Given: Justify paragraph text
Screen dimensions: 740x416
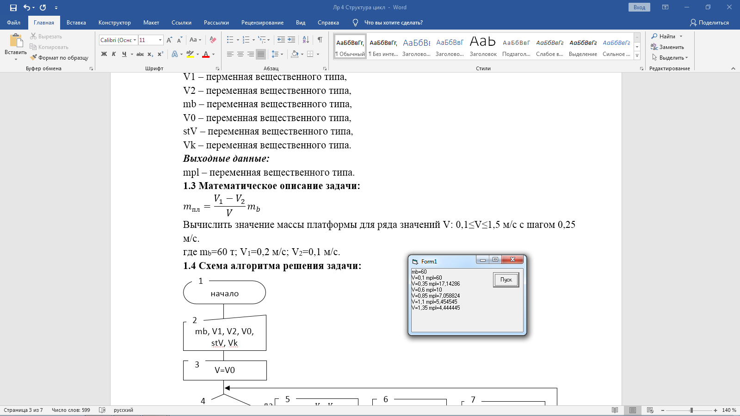Looking at the screenshot, I should (261, 54).
